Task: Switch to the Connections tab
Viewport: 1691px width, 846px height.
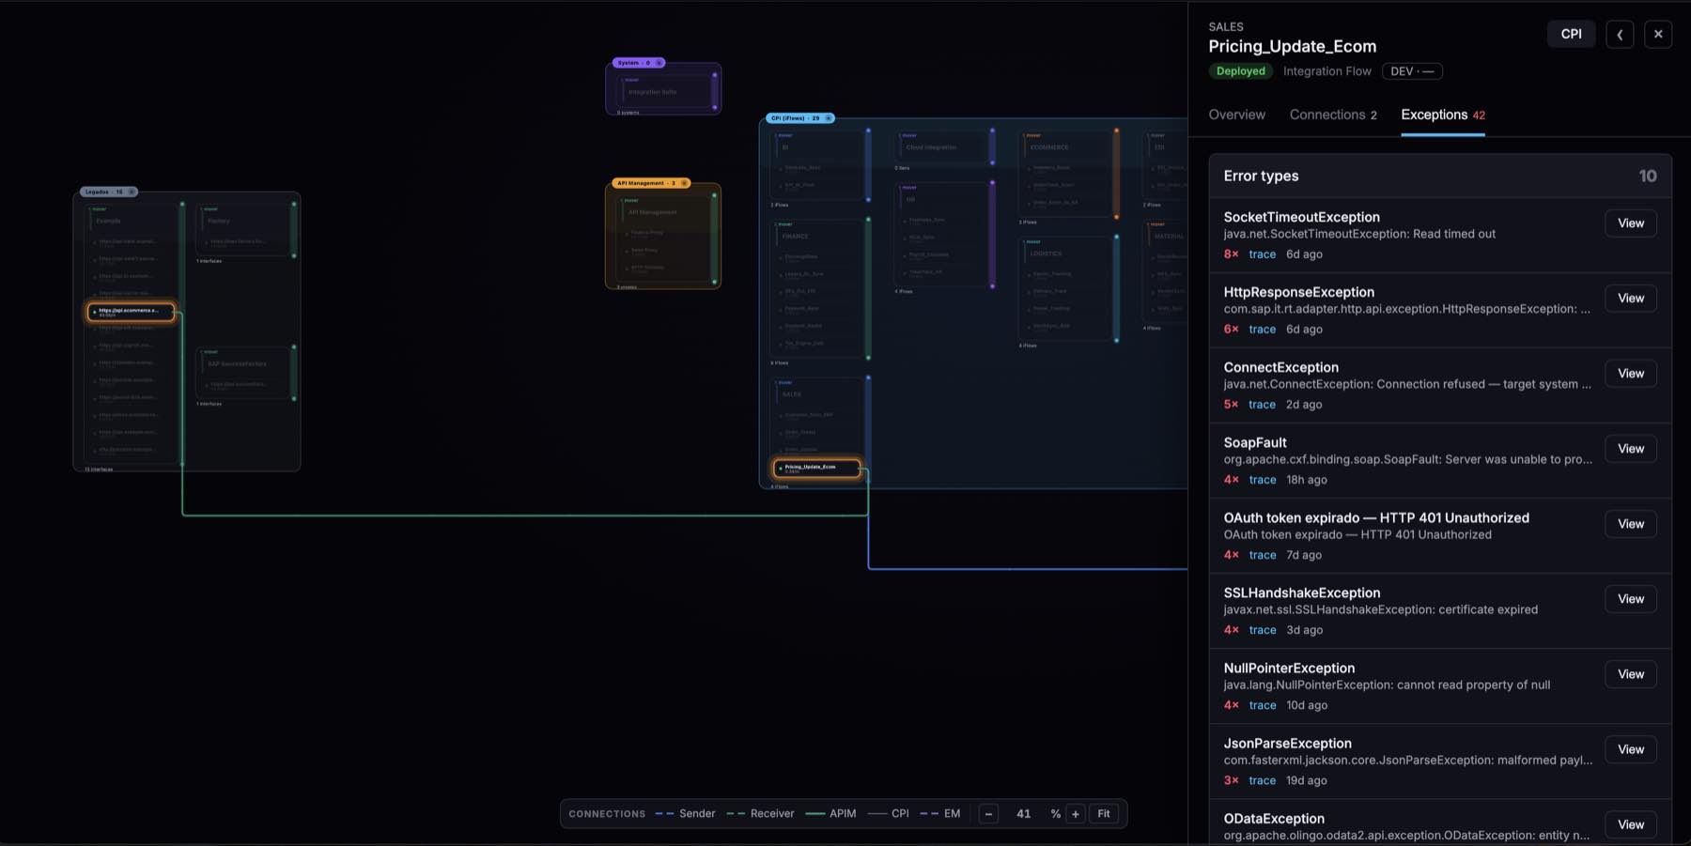Action: tap(1333, 115)
